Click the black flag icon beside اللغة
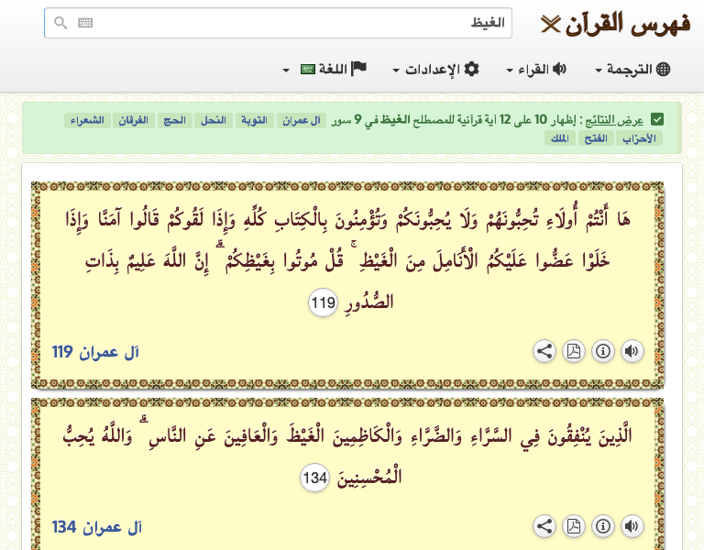The width and height of the screenshot is (704, 550). tap(358, 69)
